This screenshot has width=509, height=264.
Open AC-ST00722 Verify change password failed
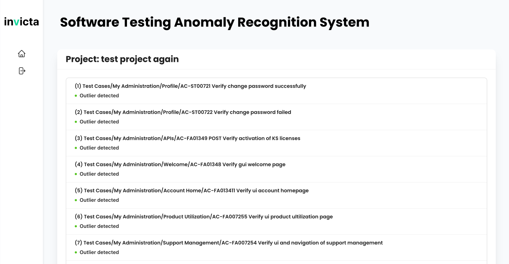[183, 112]
